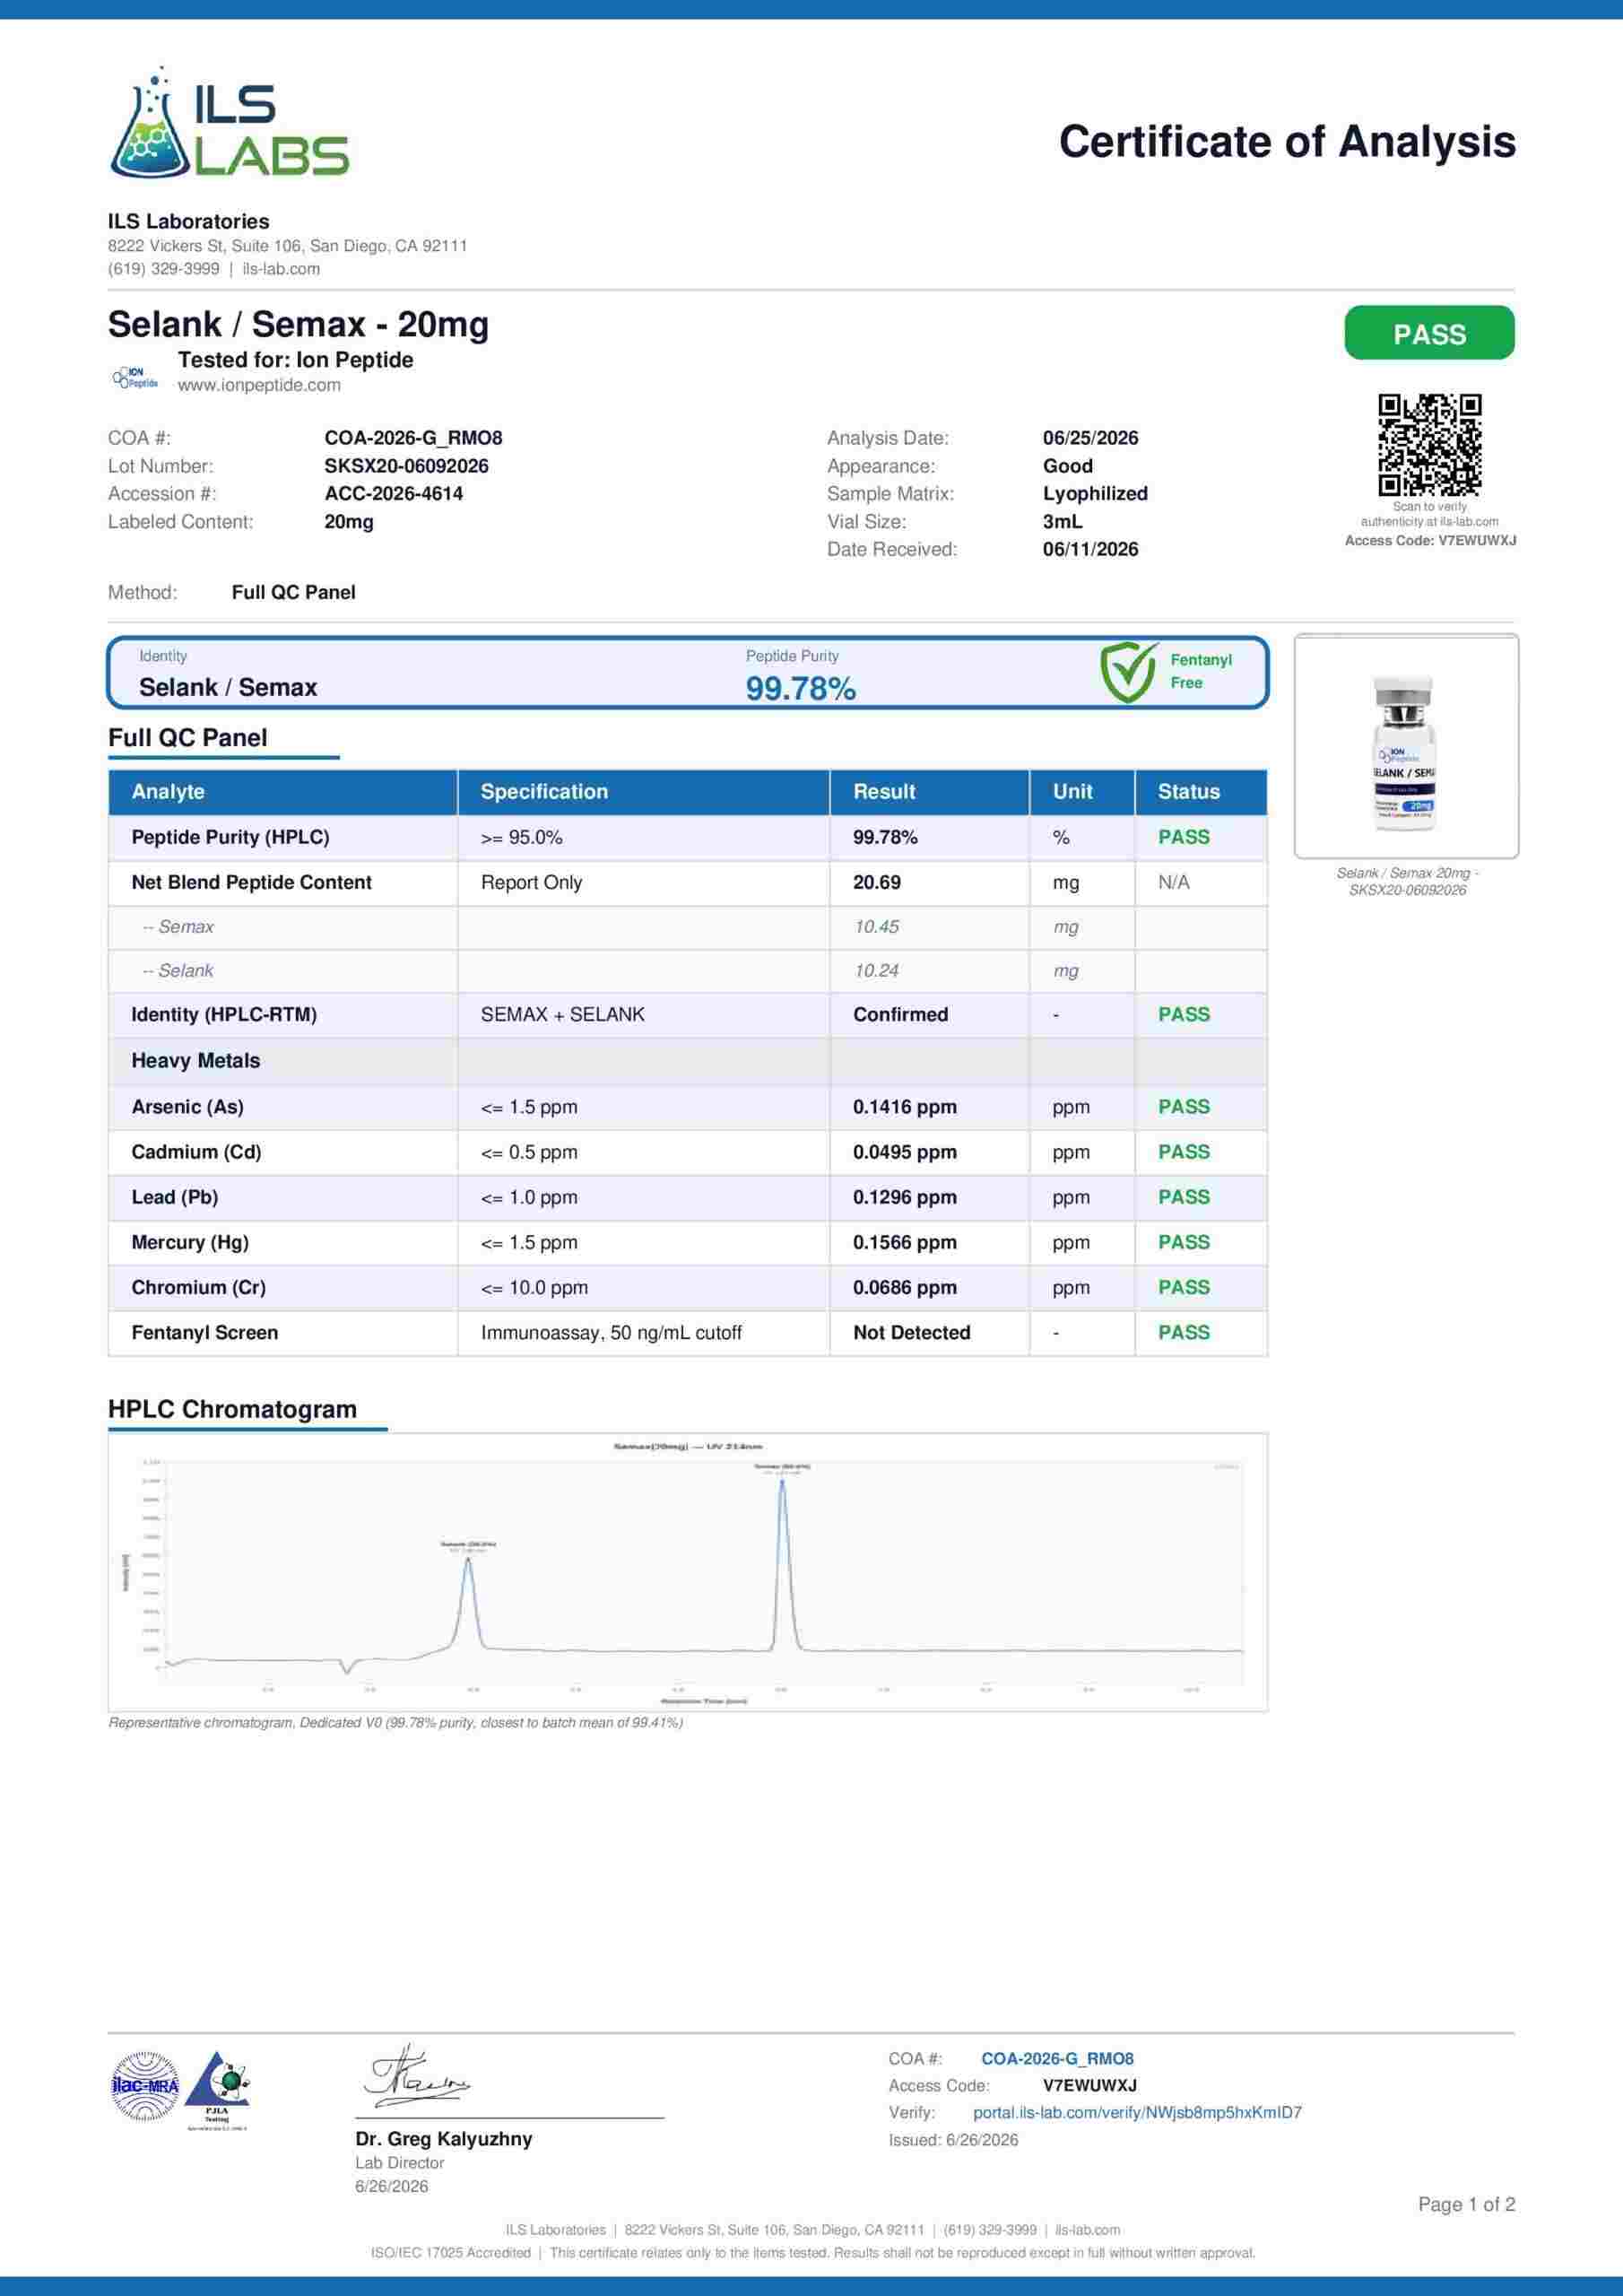Viewport: 1623px width, 2296px height.
Task: Select the Semax result 10.45
Action: [x=876, y=927]
